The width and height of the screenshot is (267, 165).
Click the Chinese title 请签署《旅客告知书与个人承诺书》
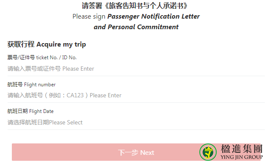pos(135,5)
